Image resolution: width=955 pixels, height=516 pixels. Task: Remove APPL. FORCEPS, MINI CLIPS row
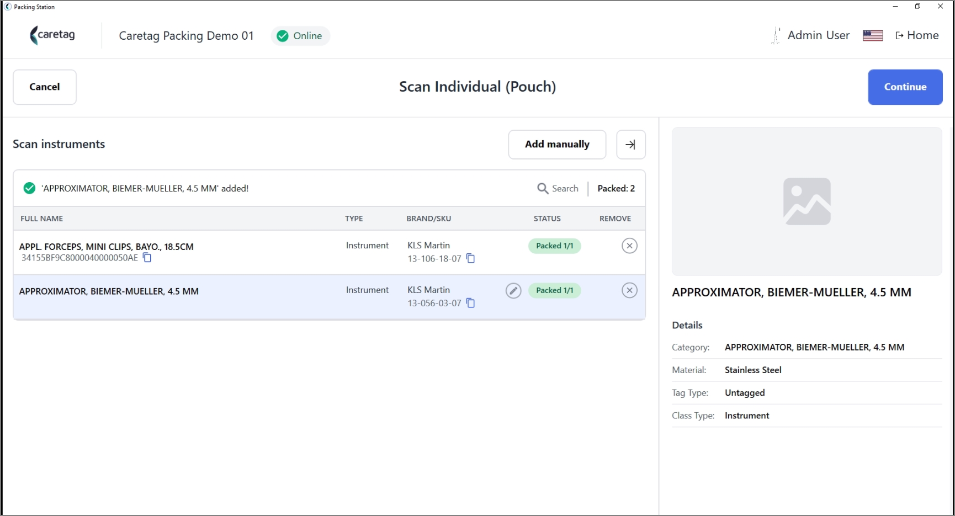click(x=629, y=246)
